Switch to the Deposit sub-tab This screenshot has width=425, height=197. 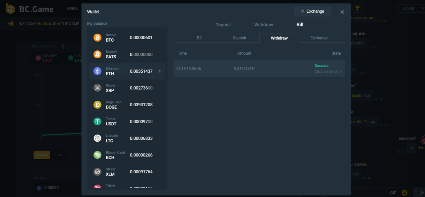(239, 38)
